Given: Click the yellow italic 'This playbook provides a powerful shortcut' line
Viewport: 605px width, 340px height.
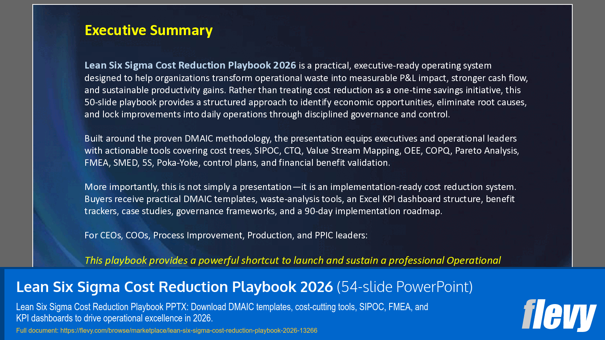Looking at the screenshot, I should pyautogui.click(x=293, y=260).
